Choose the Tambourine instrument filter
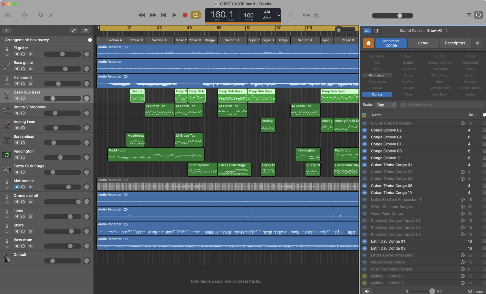Viewport: 486px width, 294px height. 377,82
